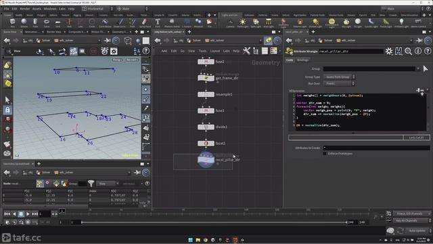Expand the scene view path dropdown
The width and height of the screenshot is (433, 244).
[99, 41]
